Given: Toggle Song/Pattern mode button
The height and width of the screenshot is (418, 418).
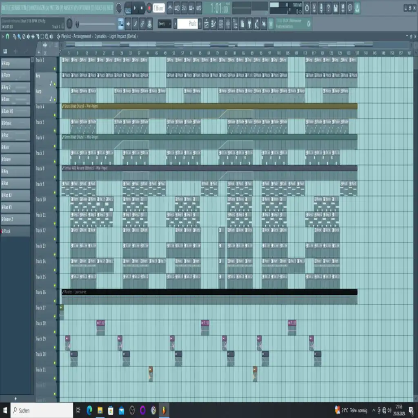Looking at the screenshot, I should [x=128, y=8].
